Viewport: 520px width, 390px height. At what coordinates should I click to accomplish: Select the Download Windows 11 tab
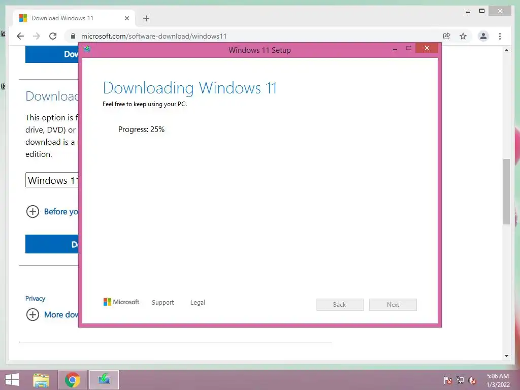pos(74,18)
